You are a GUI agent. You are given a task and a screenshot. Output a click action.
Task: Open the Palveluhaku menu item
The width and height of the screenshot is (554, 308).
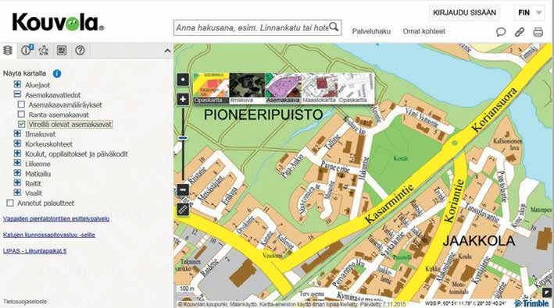(371, 31)
